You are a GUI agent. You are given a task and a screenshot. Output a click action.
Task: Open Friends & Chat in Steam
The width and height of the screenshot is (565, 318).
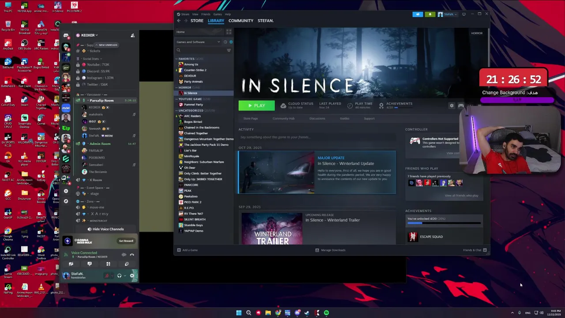point(475,250)
